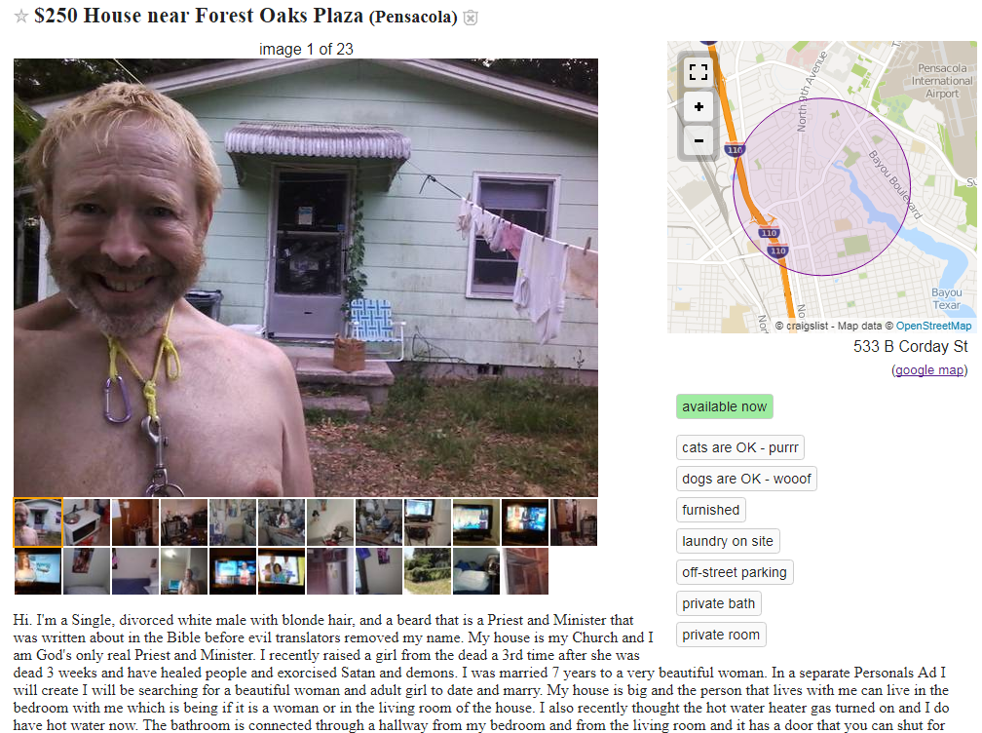Click the 'furnished' attribute tag
This screenshot has width=982, height=733.
(x=711, y=510)
